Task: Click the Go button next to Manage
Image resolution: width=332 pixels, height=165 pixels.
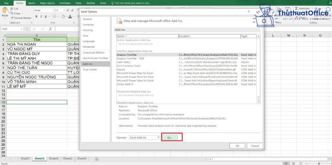Action: tap(170, 138)
